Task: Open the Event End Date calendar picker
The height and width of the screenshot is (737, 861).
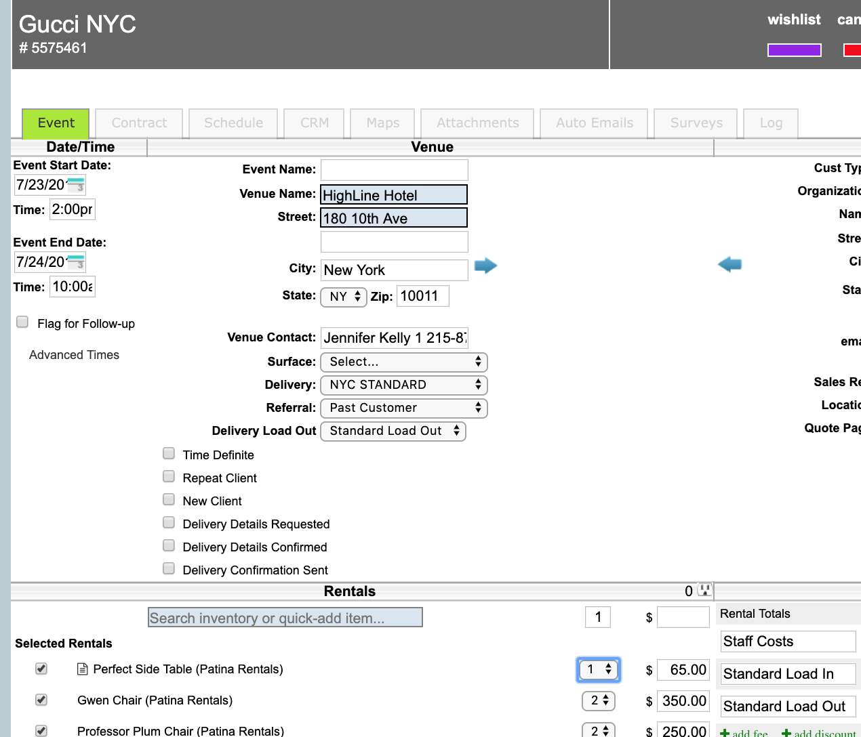Action: pos(76,262)
